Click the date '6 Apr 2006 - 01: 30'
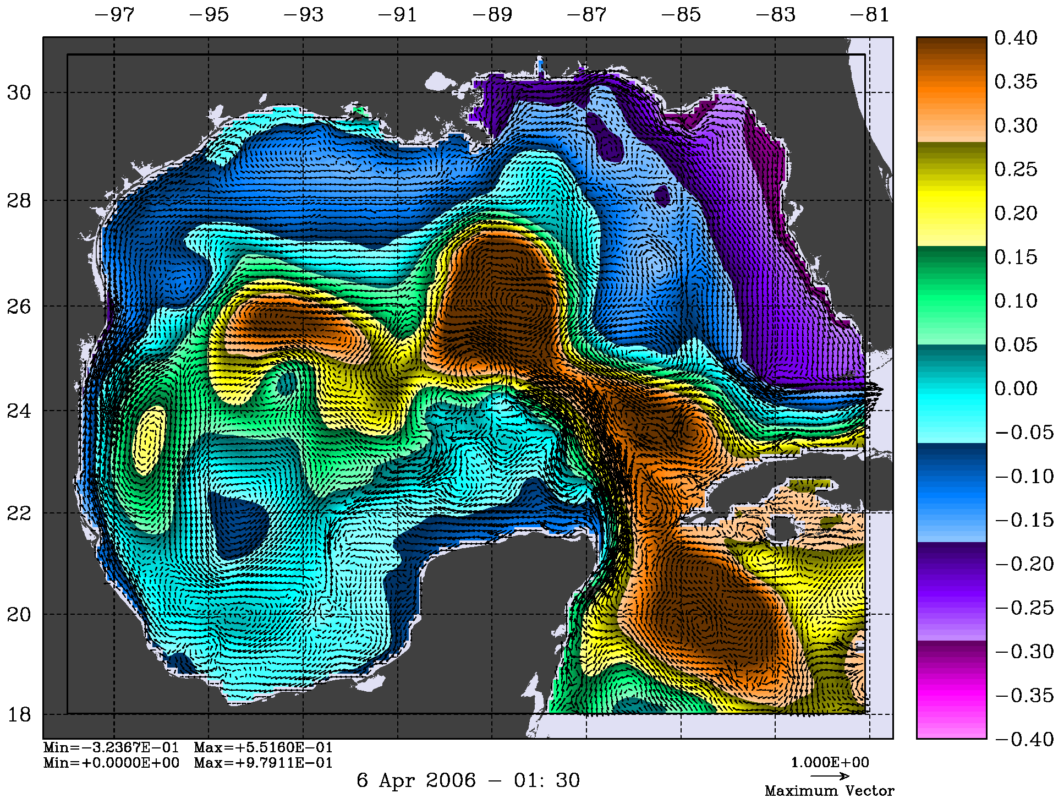Image resolution: width=1064 pixels, height=798 pixels. tap(468, 780)
